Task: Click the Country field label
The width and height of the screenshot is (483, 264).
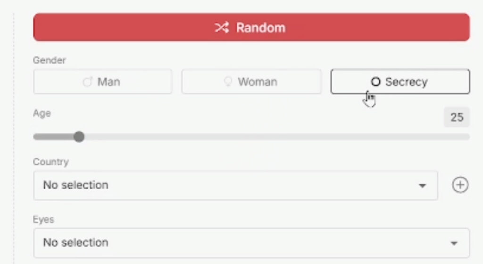Action: (x=50, y=162)
